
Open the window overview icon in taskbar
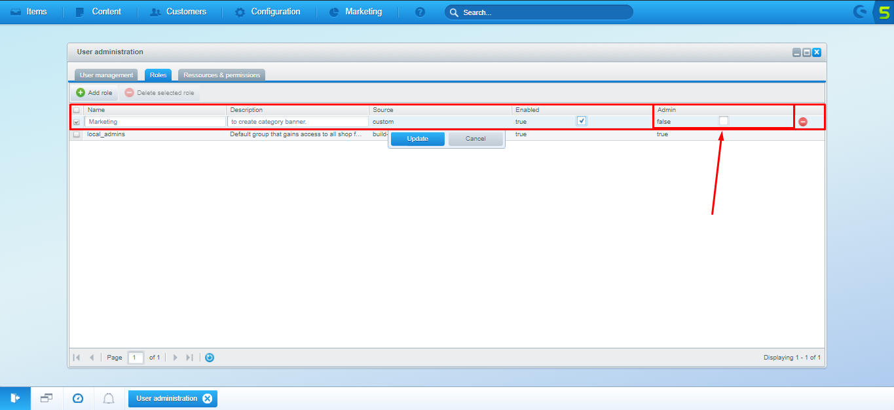[47, 398]
